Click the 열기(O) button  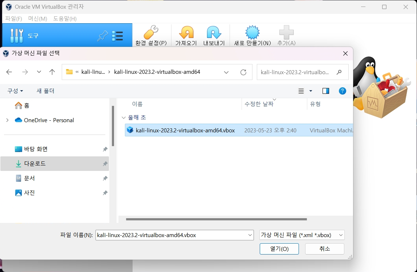[x=279, y=249]
